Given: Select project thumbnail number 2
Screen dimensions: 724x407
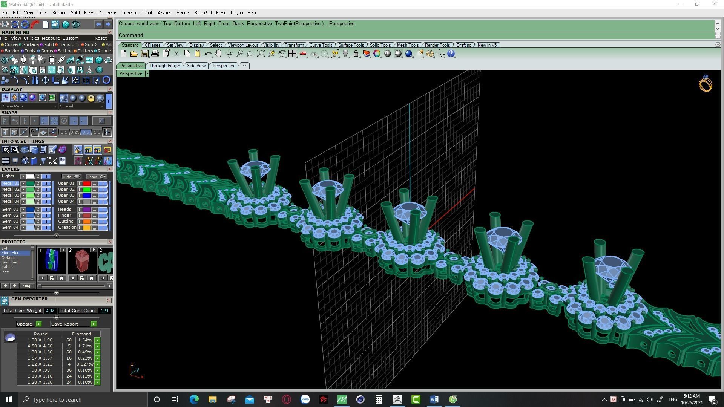Looking at the screenshot, I should tap(82, 261).
